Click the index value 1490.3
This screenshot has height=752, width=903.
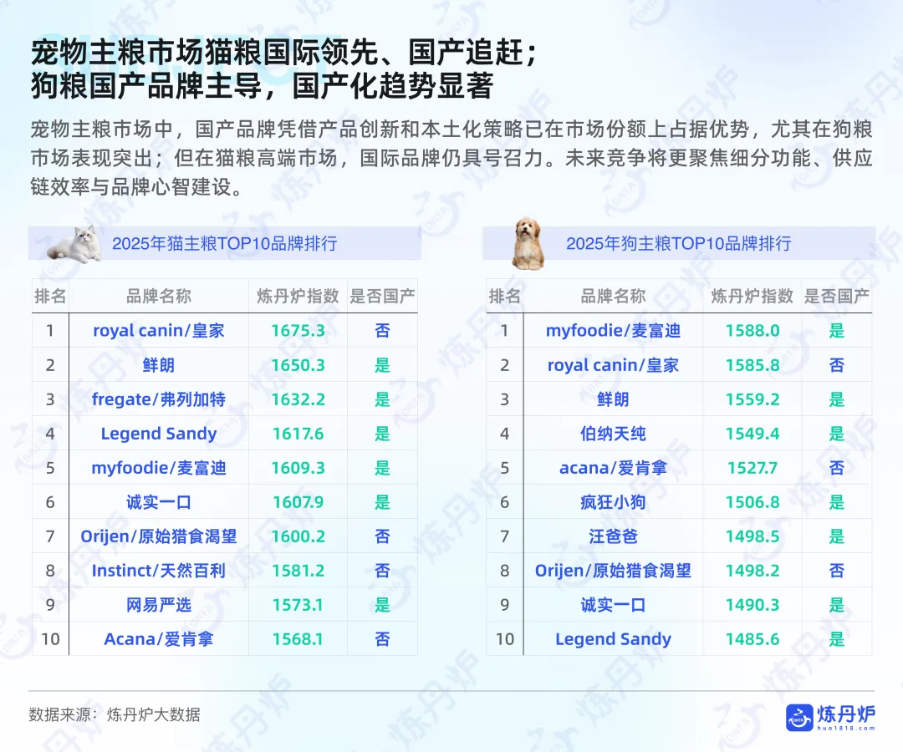(752, 605)
